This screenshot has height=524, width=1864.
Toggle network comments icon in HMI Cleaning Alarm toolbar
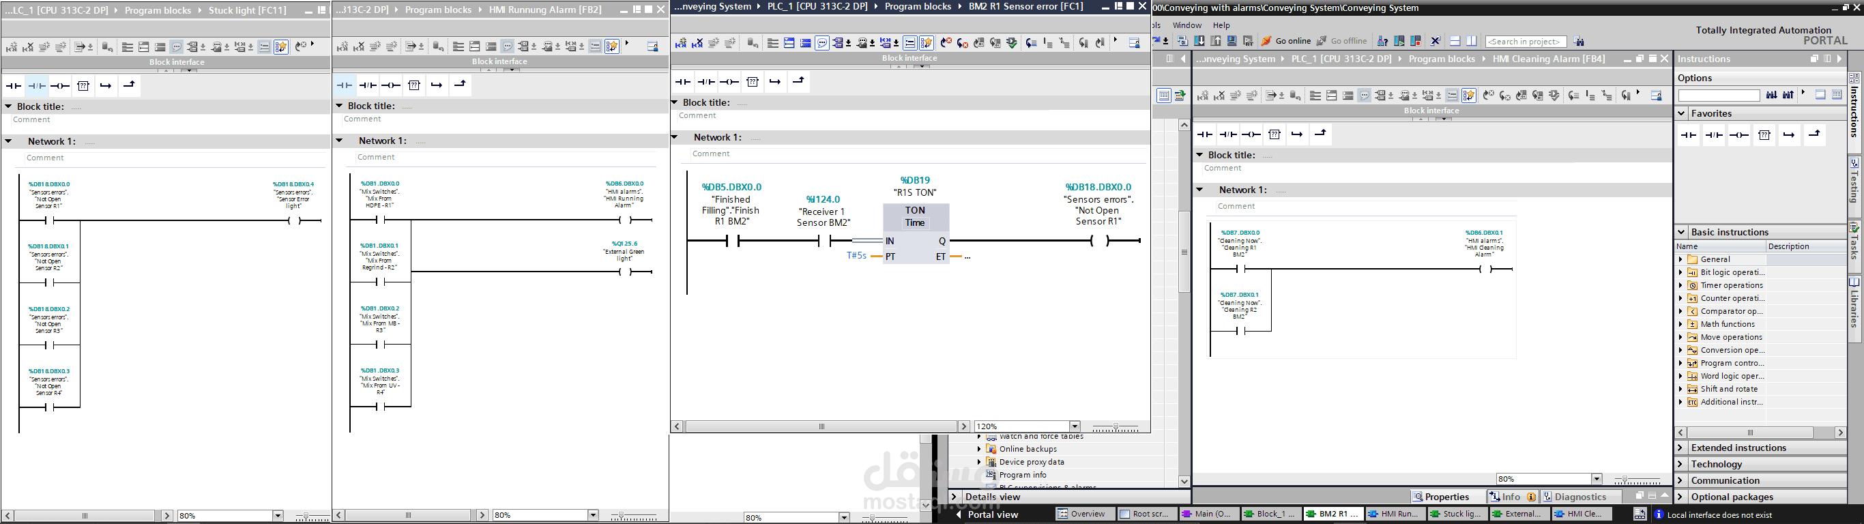(1453, 96)
